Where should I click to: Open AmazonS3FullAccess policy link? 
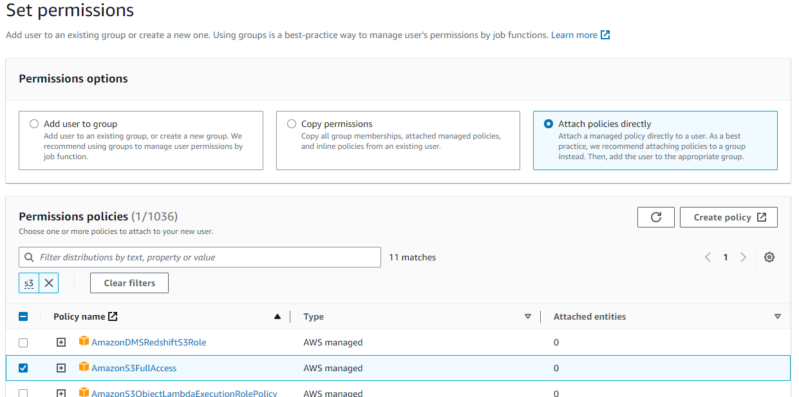click(x=134, y=368)
